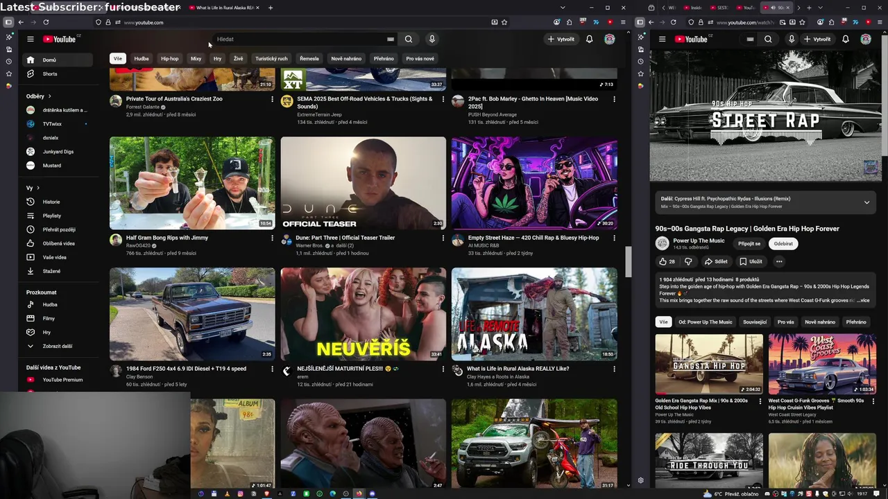Viewport: 888px width, 499px height.
Task: Open new tab with plus in left browser
Action: [271, 8]
